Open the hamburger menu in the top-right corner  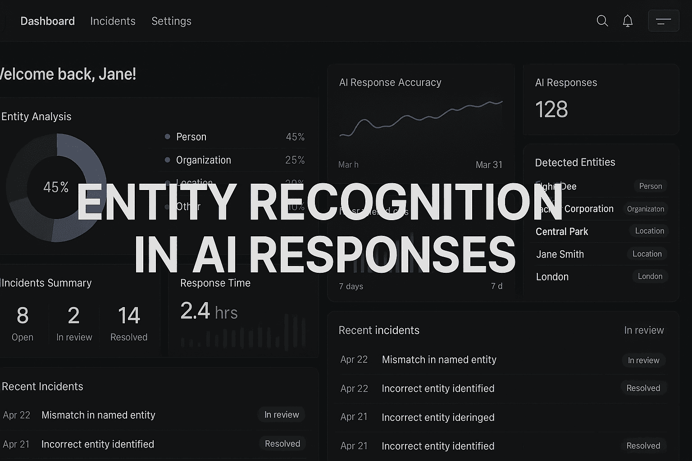[663, 20]
